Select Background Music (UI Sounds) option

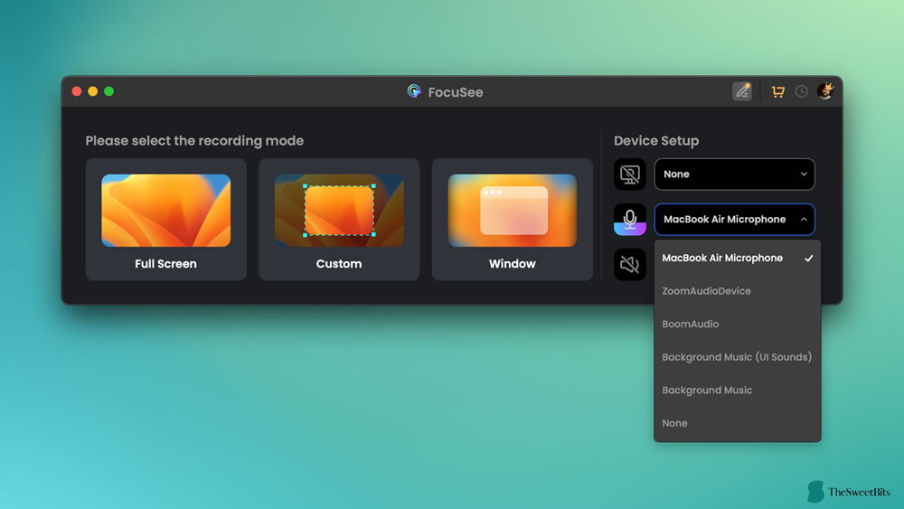(737, 357)
